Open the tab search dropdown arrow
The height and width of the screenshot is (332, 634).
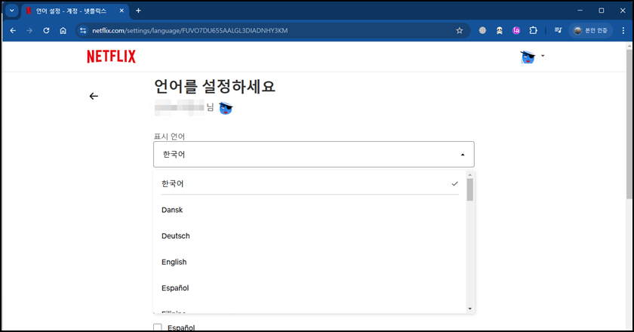(12, 11)
